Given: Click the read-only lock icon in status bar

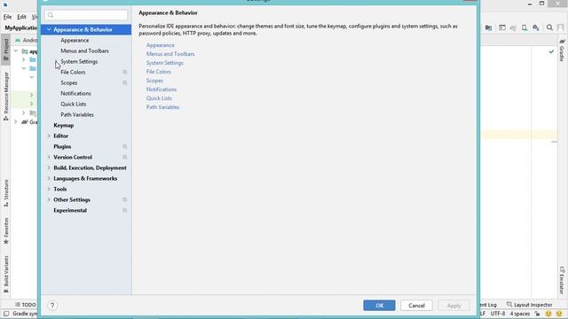Looking at the screenshot, I should (x=537, y=314).
